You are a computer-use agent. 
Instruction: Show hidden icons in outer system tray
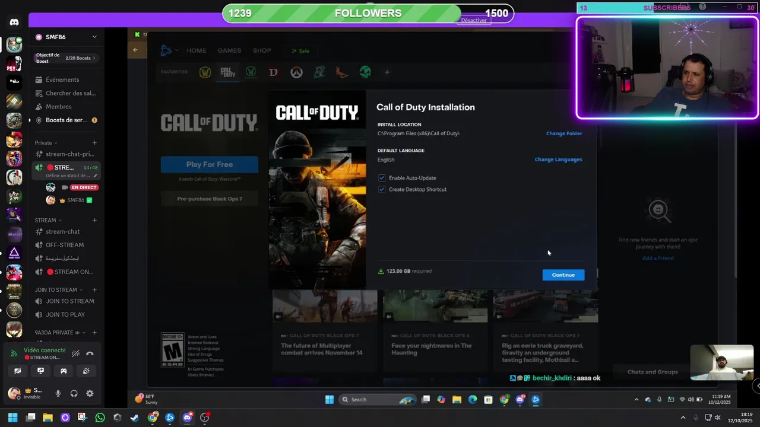(683, 418)
